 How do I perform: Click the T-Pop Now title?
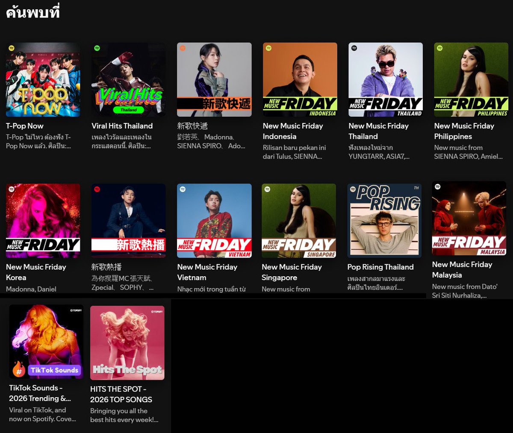pos(25,126)
